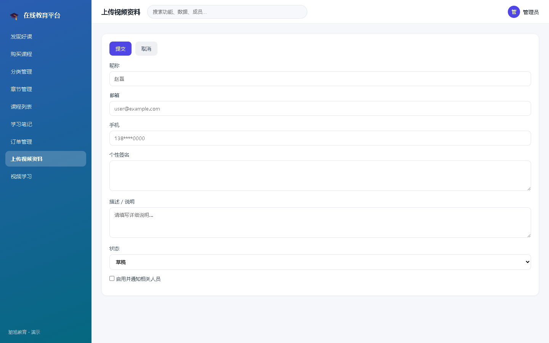Select 章节管理 in the sidebar
Viewport: 549px width, 343px height.
pyautogui.click(x=46, y=89)
